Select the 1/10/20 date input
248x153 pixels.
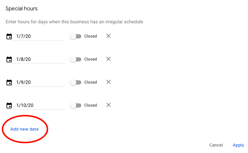coord(40,105)
